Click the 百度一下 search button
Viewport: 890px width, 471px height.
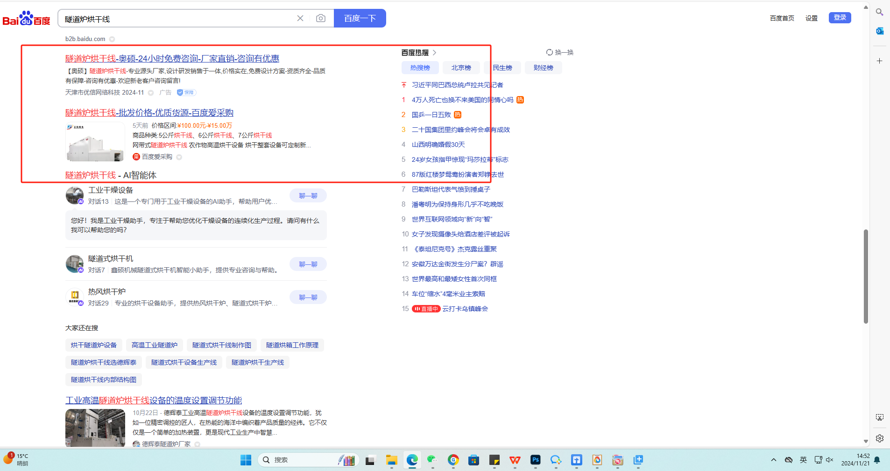tap(360, 18)
